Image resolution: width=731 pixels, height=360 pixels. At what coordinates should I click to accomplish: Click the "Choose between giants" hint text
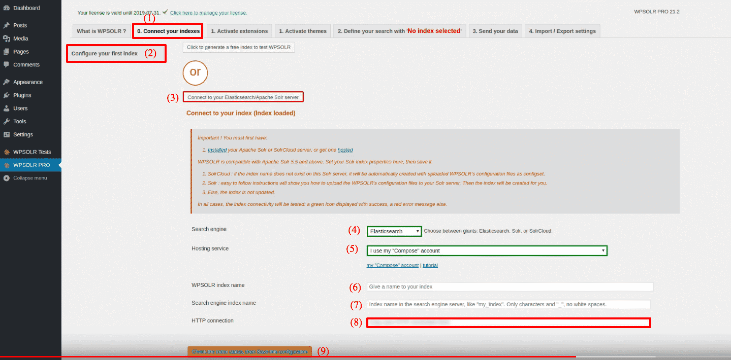[x=488, y=231]
